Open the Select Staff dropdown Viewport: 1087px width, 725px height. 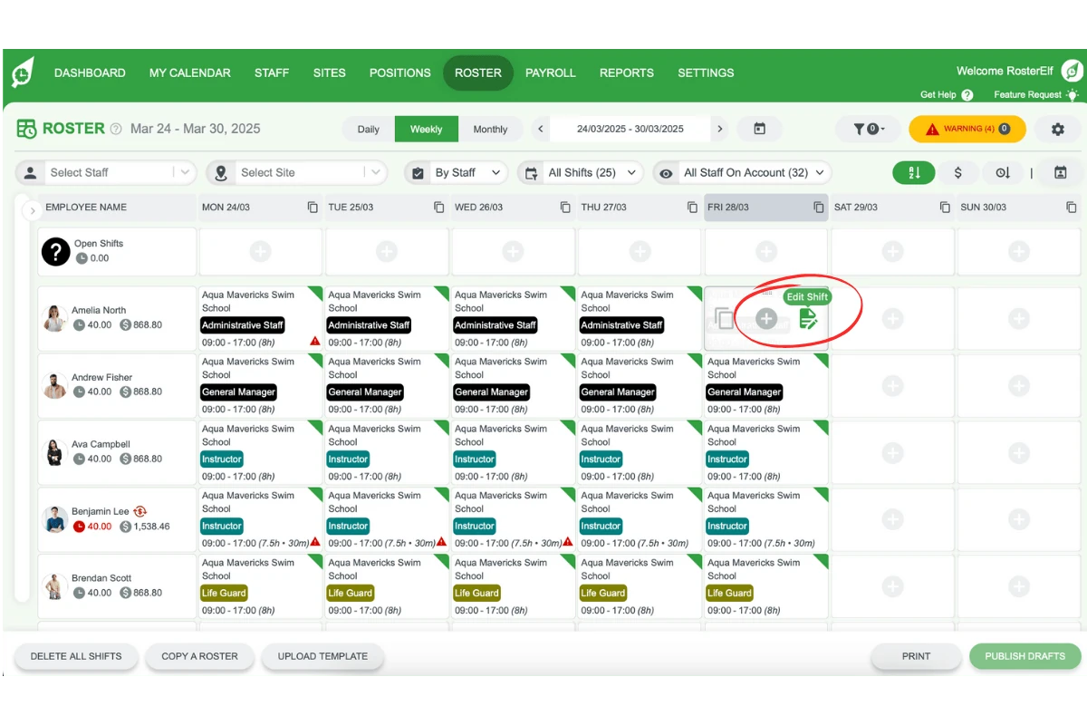click(106, 172)
